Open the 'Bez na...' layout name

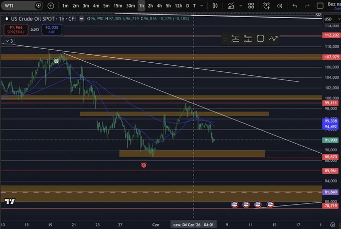coord(334,4)
